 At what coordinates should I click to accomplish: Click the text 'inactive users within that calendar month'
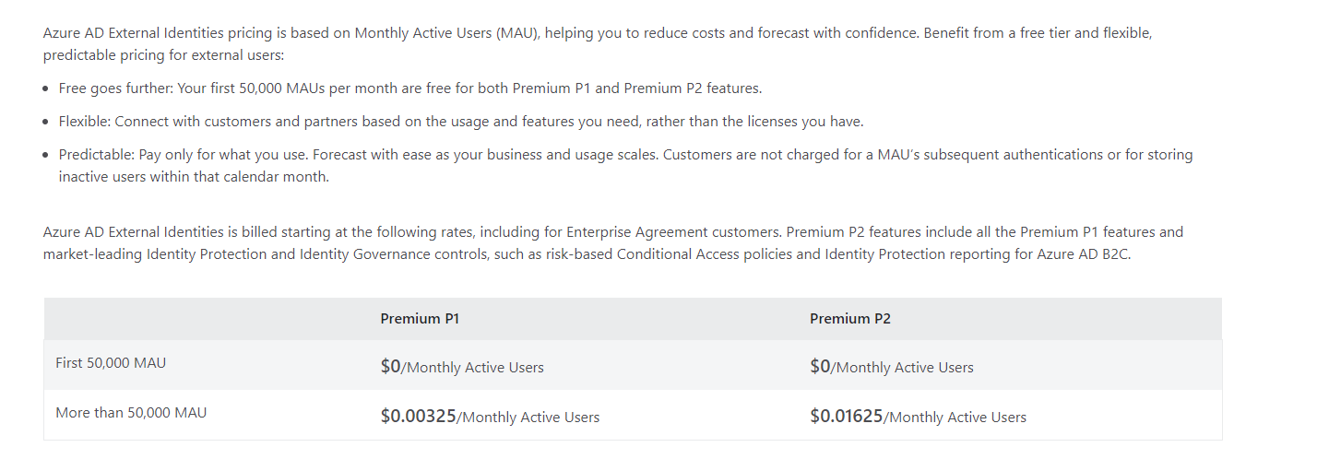pyautogui.click(x=193, y=177)
